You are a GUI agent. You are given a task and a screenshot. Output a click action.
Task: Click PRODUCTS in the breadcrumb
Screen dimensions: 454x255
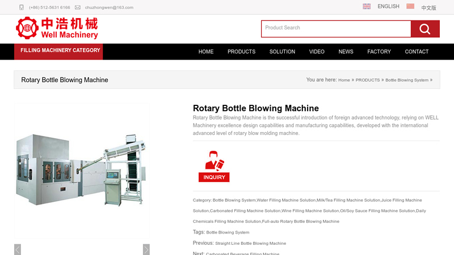click(x=367, y=80)
